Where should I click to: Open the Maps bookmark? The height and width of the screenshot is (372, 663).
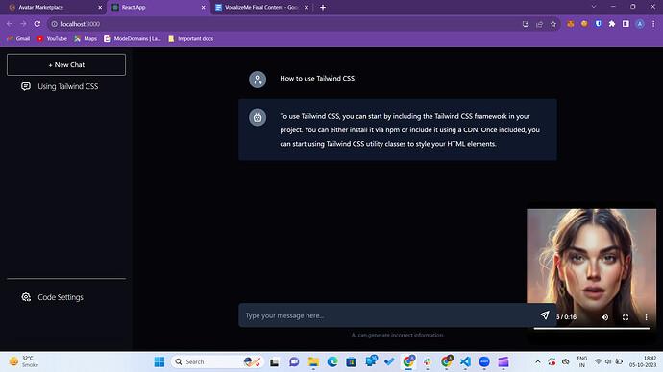[86, 38]
